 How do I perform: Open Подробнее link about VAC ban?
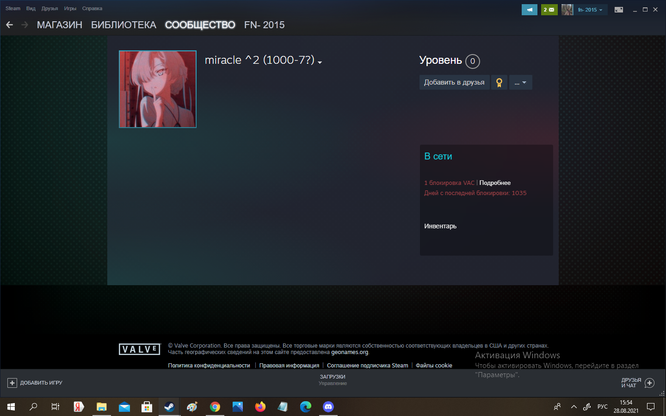[494, 183]
